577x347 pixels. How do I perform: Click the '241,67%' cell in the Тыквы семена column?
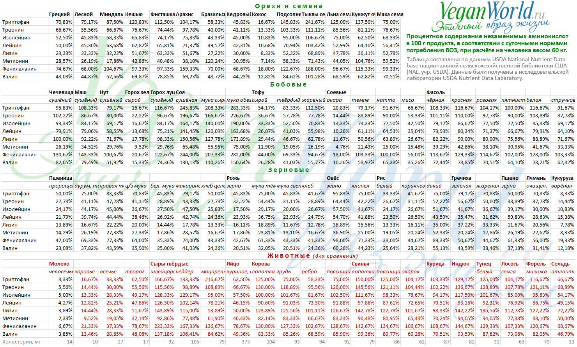point(315,22)
